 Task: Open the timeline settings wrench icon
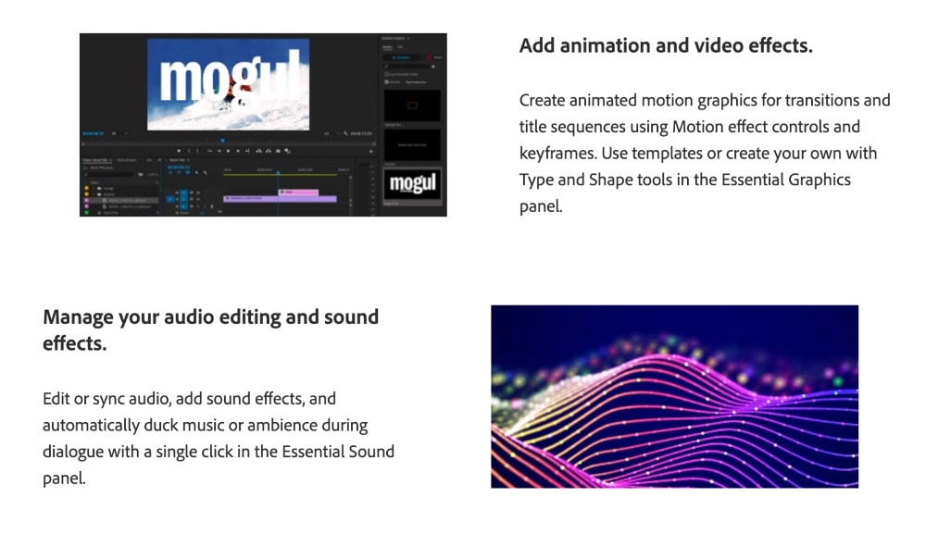tap(206, 172)
